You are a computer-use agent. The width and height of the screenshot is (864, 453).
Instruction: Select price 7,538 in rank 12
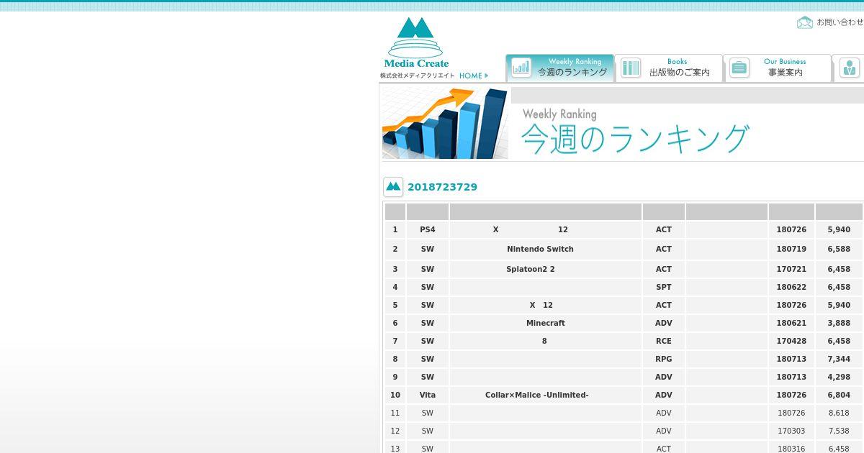coord(840,431)
